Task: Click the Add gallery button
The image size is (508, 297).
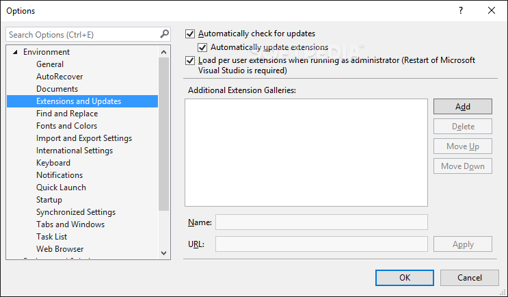Action: 463,106
